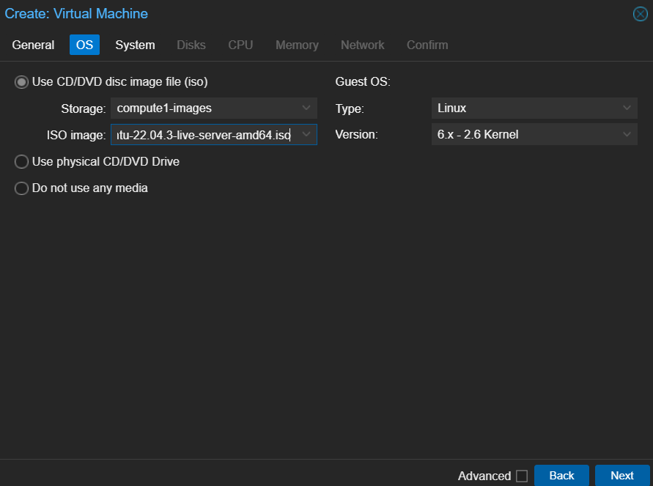Expand the Guest OS Type dropdown
The image size is (653, 486).
click(627, 108)
